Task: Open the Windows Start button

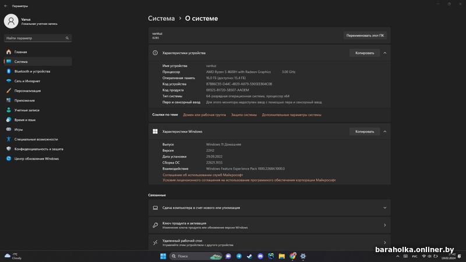Action: 163,256
